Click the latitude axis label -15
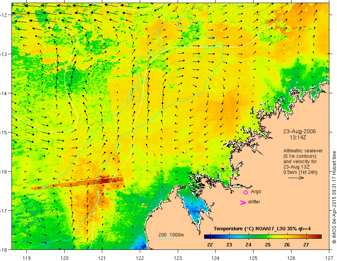Screen dimensions: 337x261 (4, 132)
